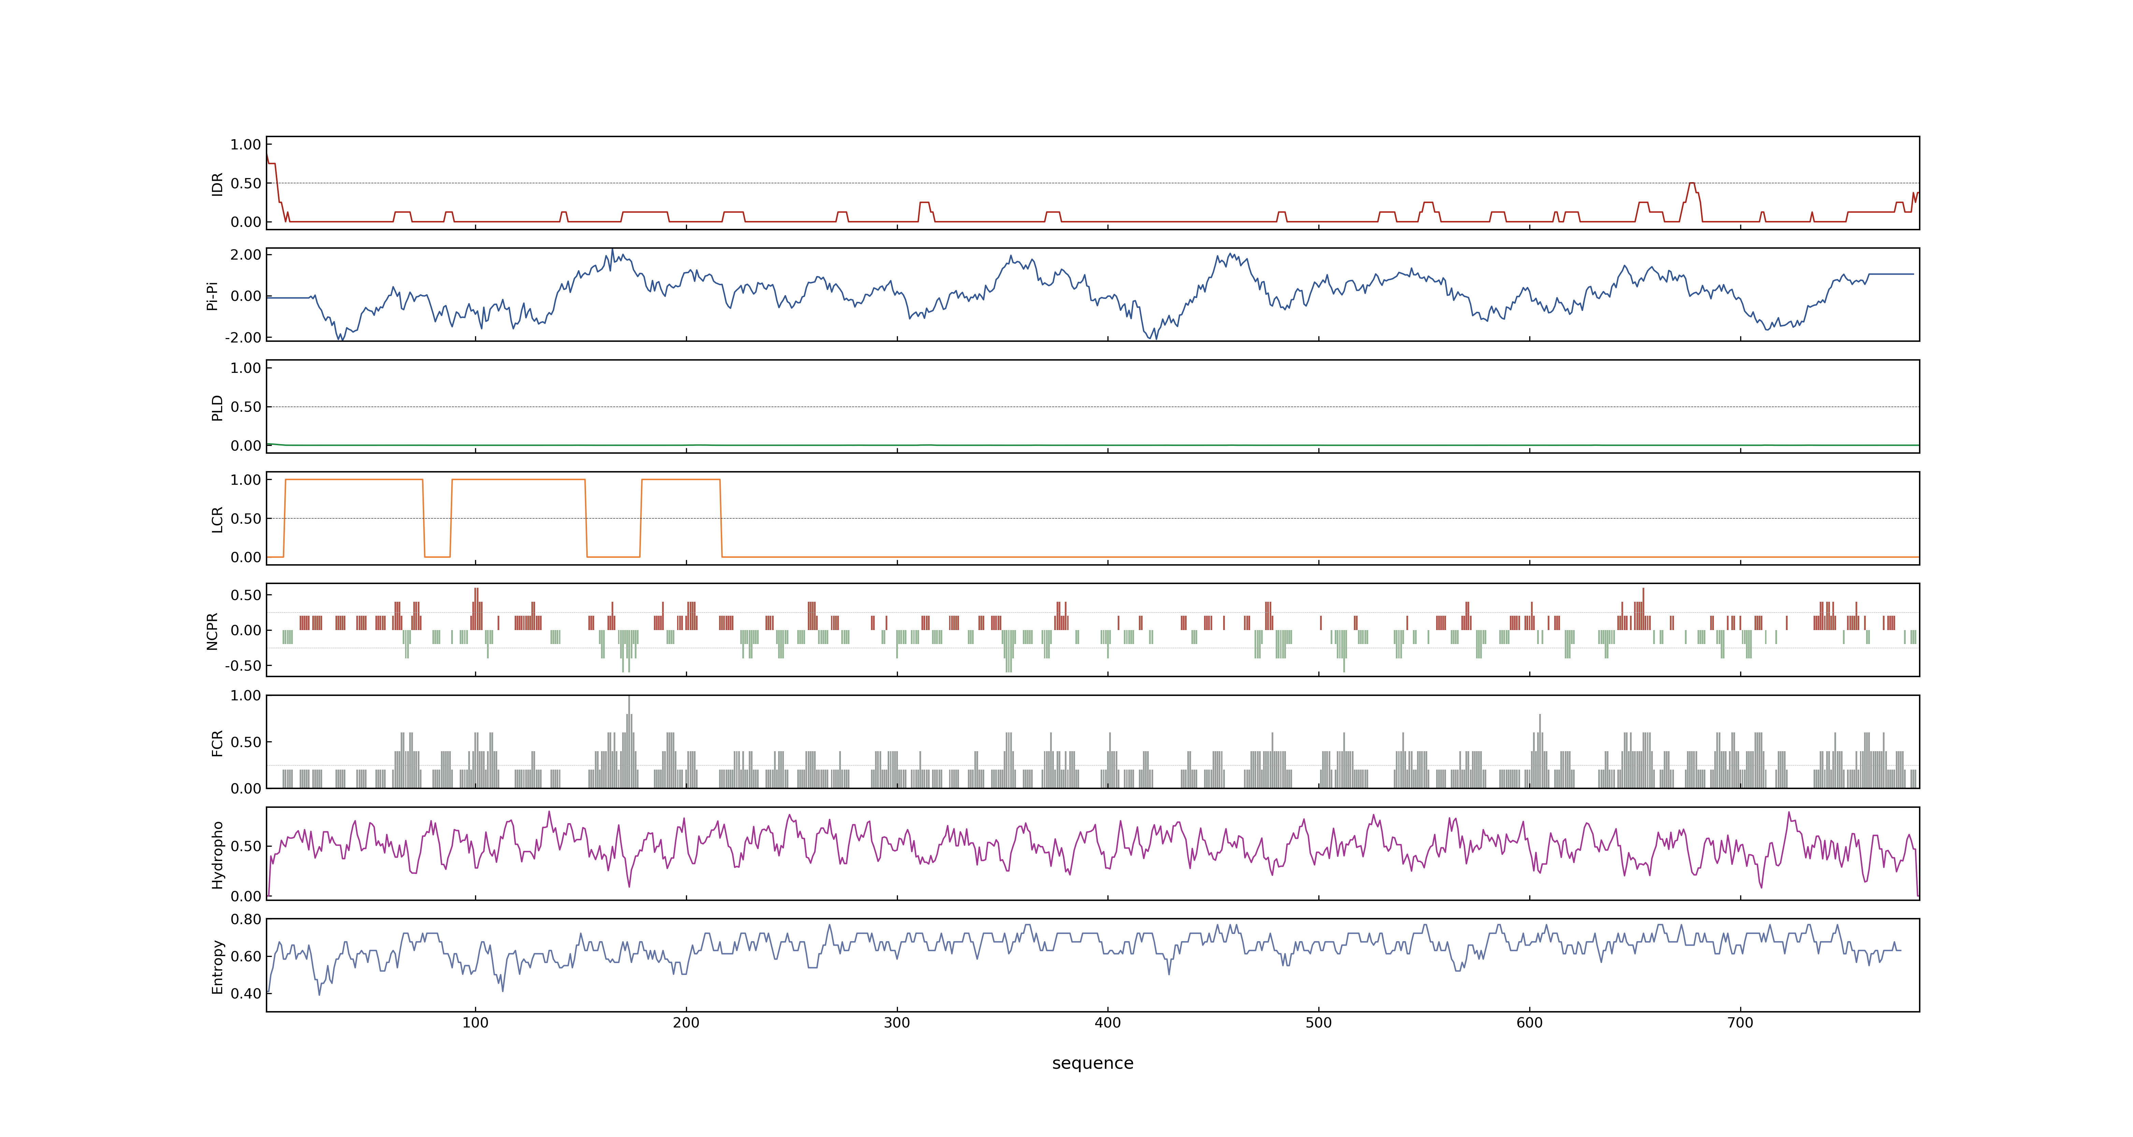Click the first LCR plateau starting near residue 10
The image size is (2133, 1137).
(354, 480)
